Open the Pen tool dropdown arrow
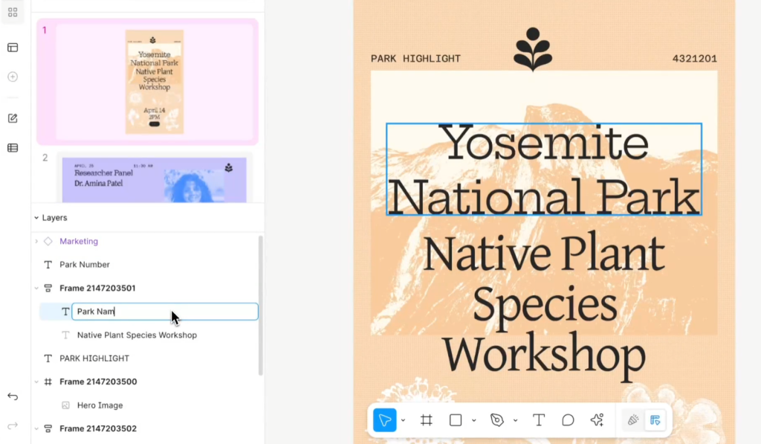 515,421
